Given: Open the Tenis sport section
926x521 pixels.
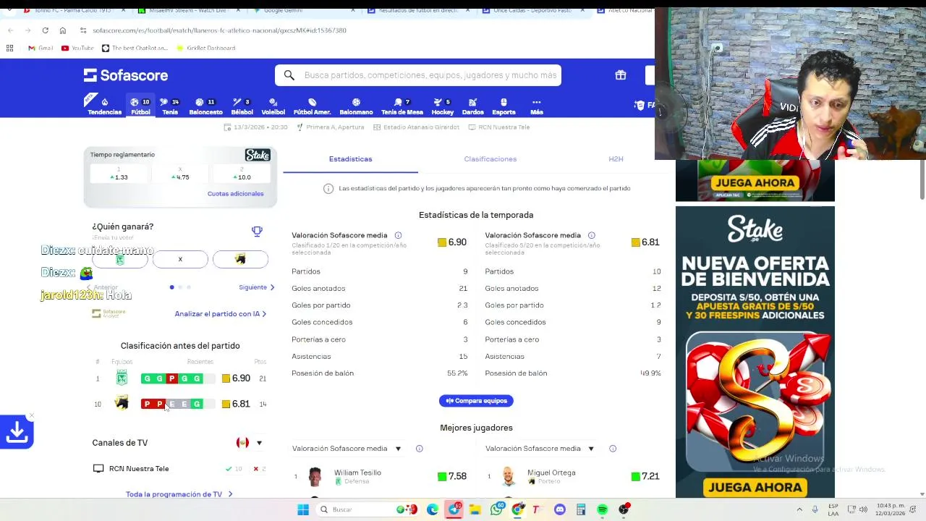Looking at the screenshot, I should (170, 106).
